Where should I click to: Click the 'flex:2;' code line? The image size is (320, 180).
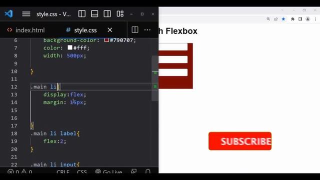tap(54, 141)
